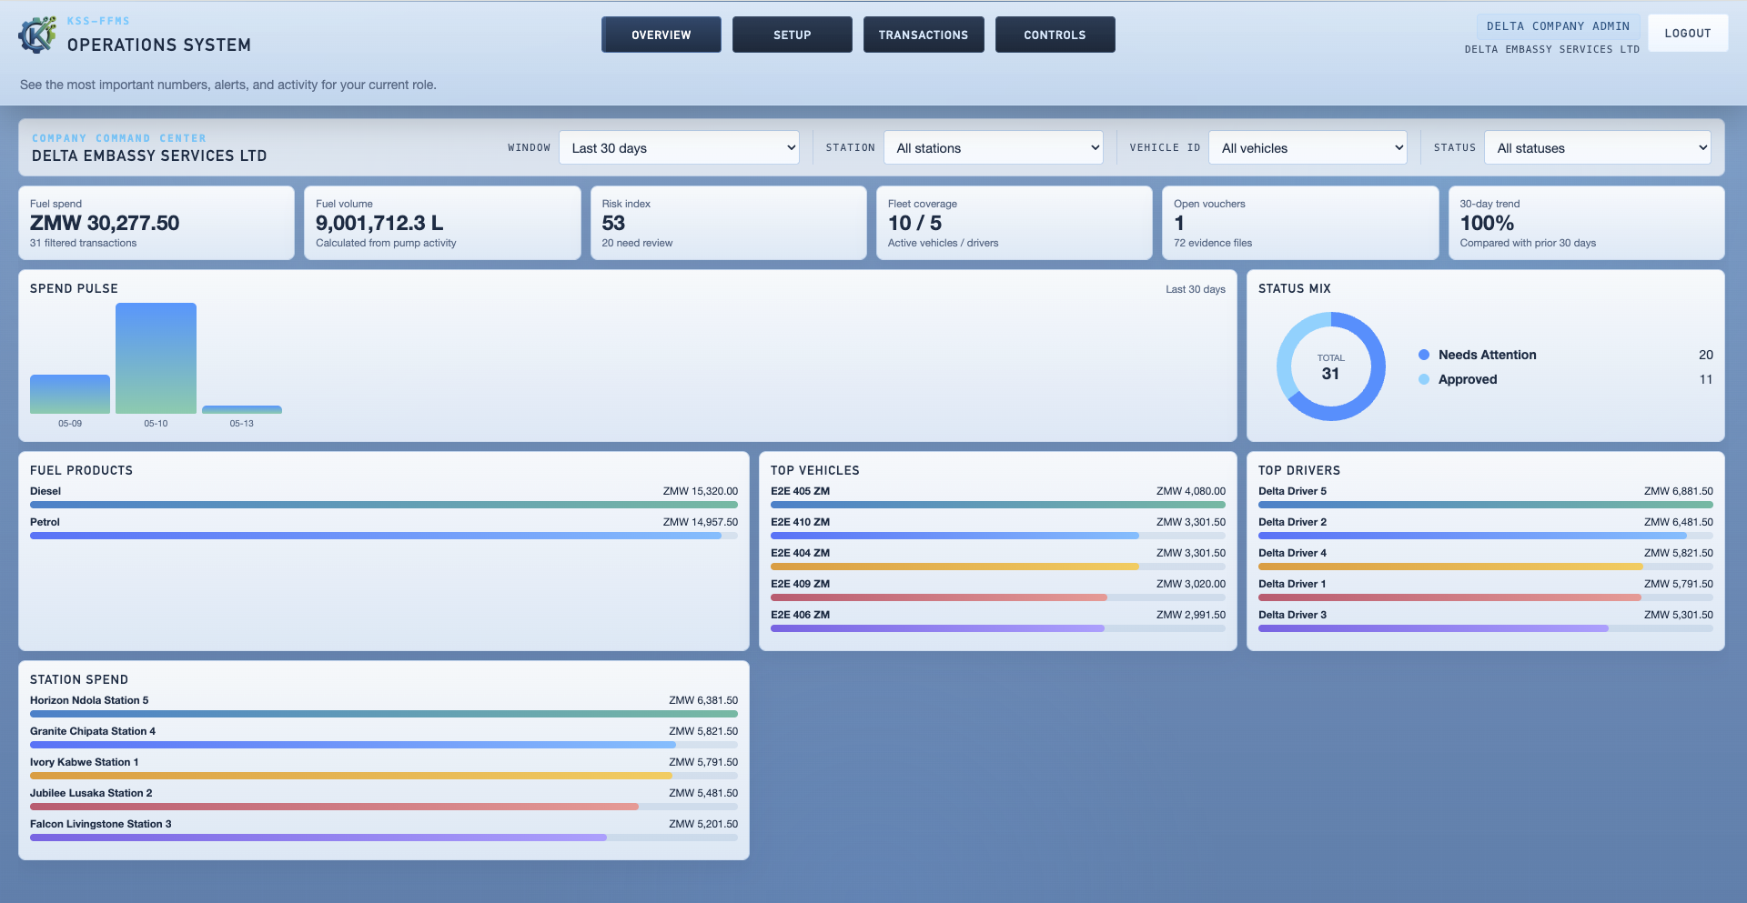Click the Petrol progress bar
The width and height of the screenshot is (1747, 903).
coord(384,536)
